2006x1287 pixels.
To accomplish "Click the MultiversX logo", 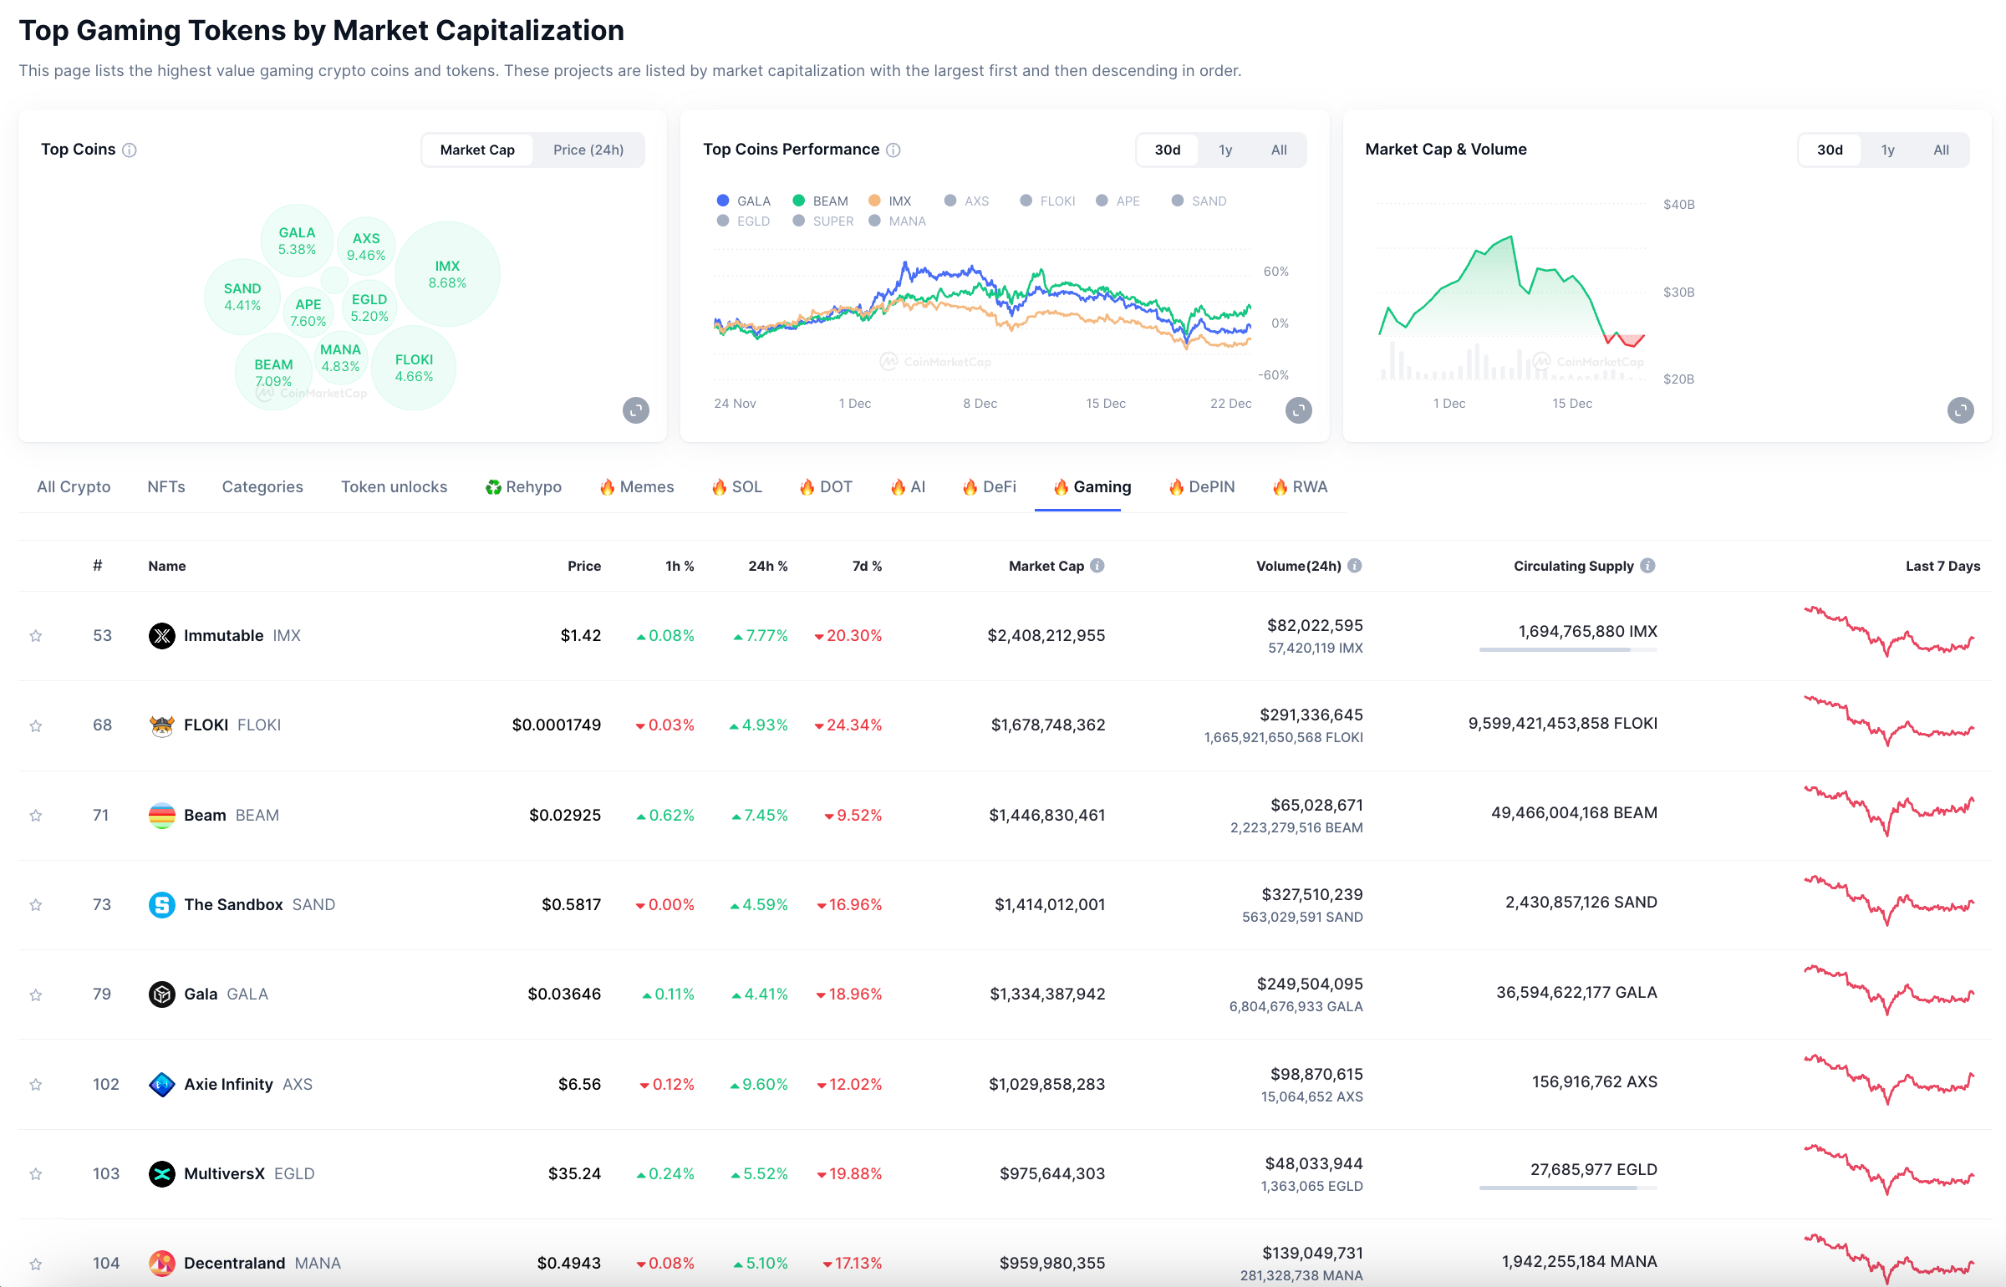I will coord(162,1174).
